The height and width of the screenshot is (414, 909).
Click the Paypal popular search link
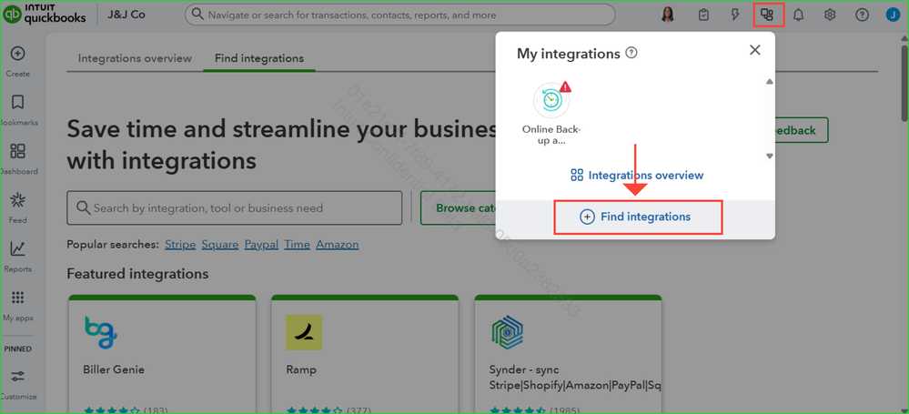[261, 245]
